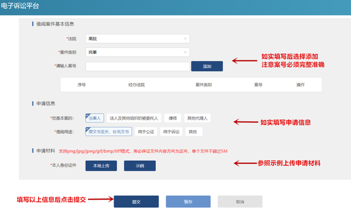Select 用于诉讼 purpose option

[x=171, y=132]
